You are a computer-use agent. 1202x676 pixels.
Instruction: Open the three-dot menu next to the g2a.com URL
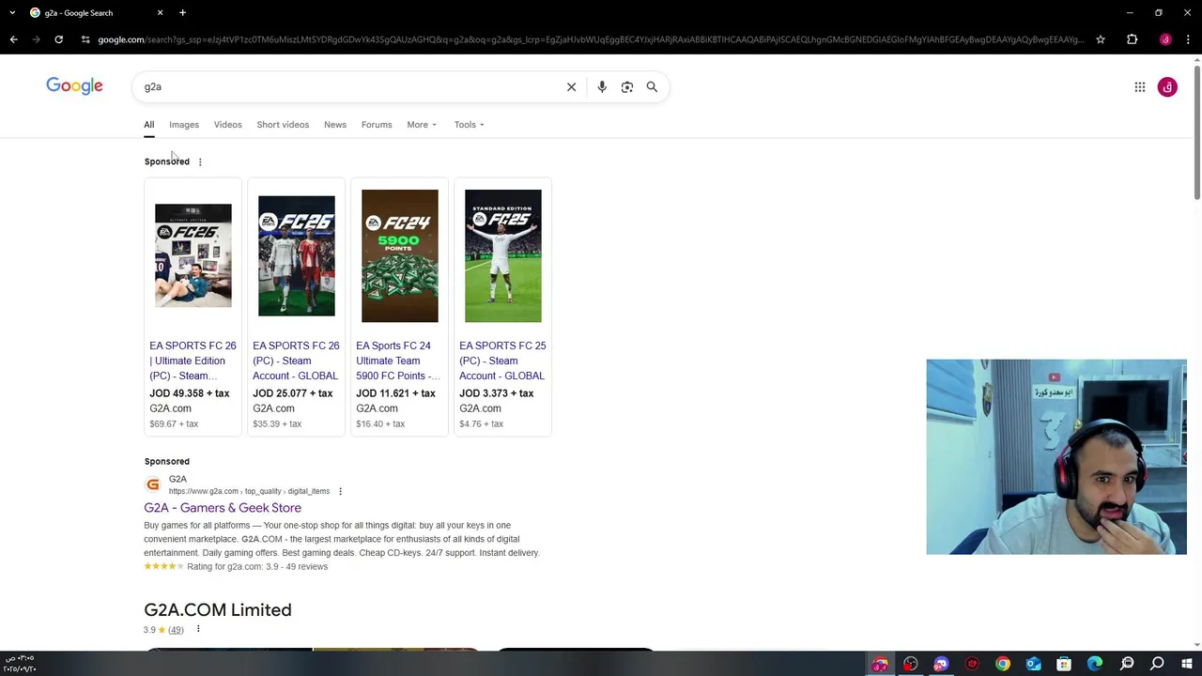pyautogui.click(x=340, y=492)
